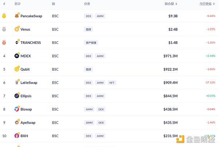Click the Ellipsis logo icon
Screen dimensions: 219x147
[17, 96]
